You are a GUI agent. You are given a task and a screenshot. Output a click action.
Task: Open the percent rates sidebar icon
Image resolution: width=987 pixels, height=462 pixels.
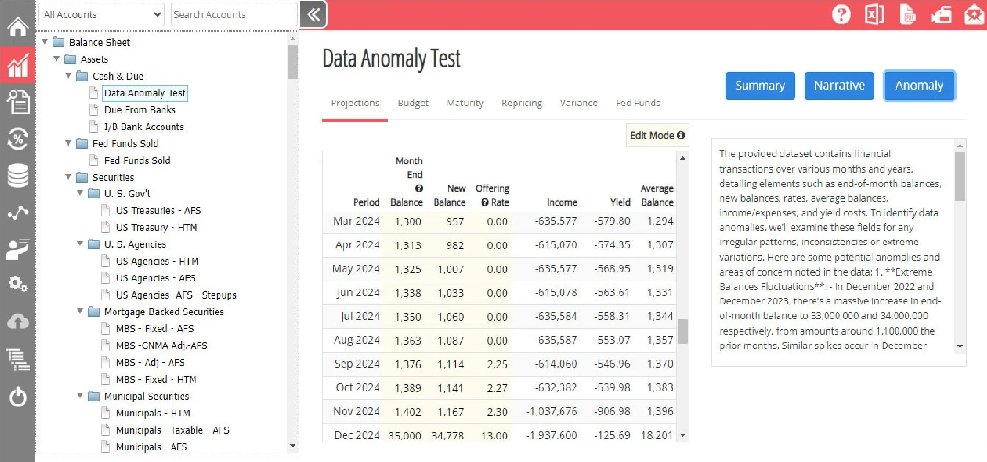coord(18,139)
